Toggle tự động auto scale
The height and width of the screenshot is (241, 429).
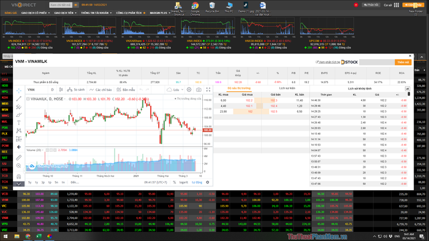click(x=197, y=182)
